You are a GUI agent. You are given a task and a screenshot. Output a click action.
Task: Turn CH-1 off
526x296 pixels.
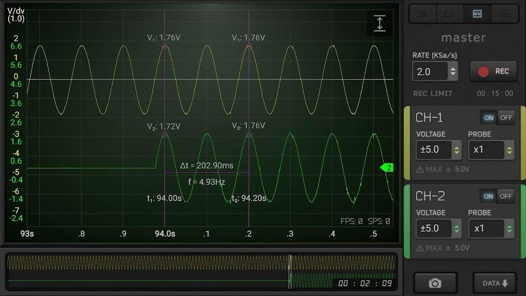click(x=506, y=118)
